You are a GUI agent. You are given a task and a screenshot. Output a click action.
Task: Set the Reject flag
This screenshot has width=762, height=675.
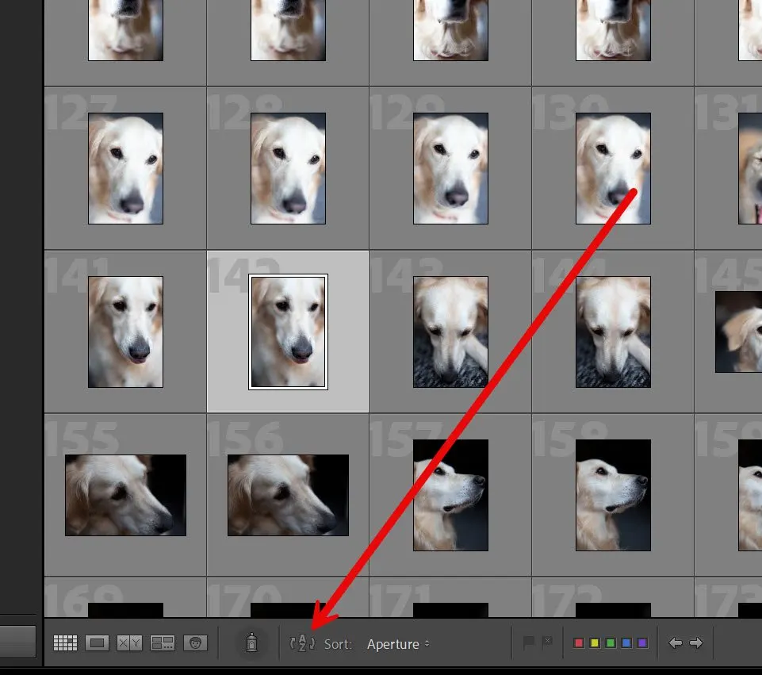click(548, 641)
